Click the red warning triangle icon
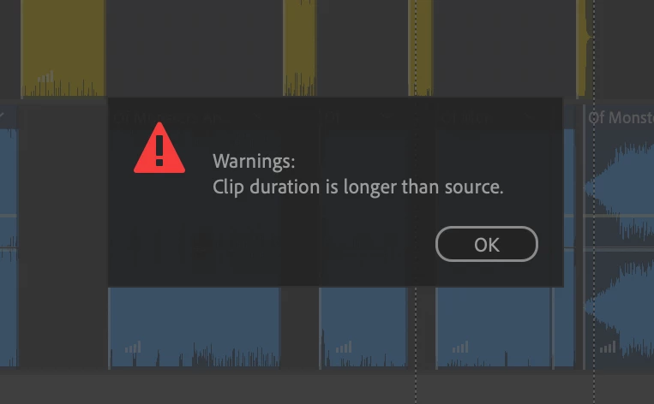 [159, 148]
